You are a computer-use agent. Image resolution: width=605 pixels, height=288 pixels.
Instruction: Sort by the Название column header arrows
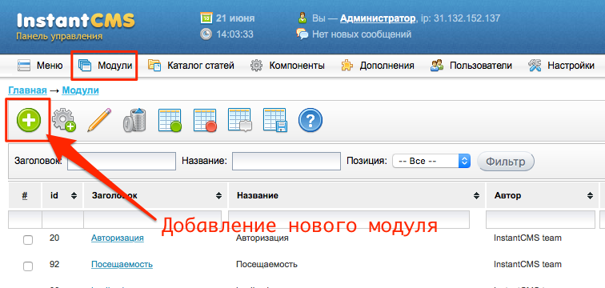point(476,195)
